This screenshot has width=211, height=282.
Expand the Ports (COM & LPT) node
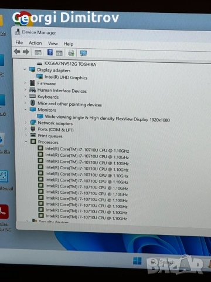[x=26, y=129]
